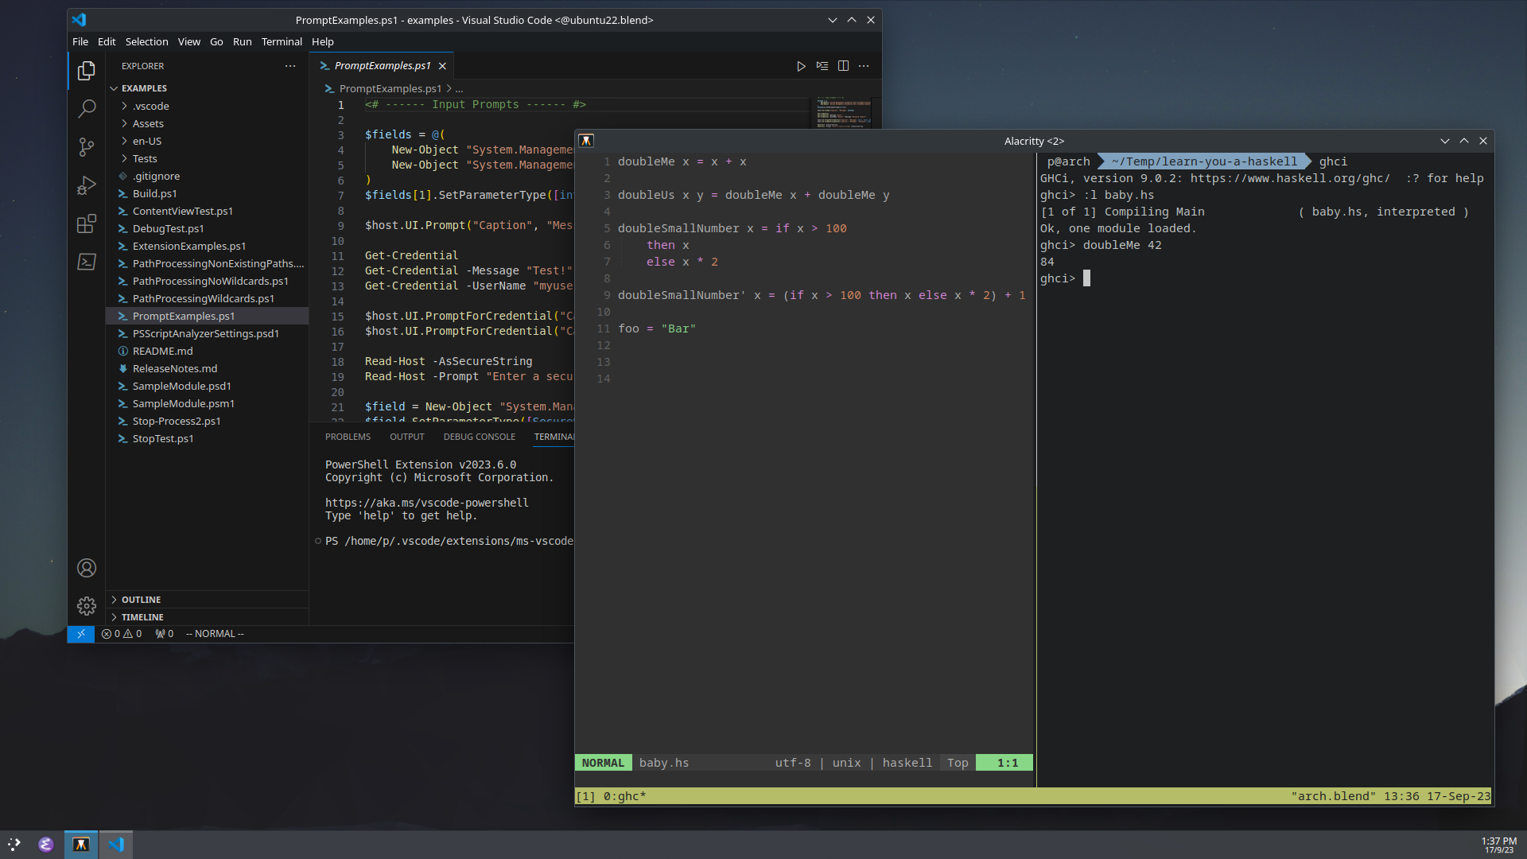1527x859 pixels.
Task: Click the ports forwarded indicator in status bar
Action: pos(164,634)
